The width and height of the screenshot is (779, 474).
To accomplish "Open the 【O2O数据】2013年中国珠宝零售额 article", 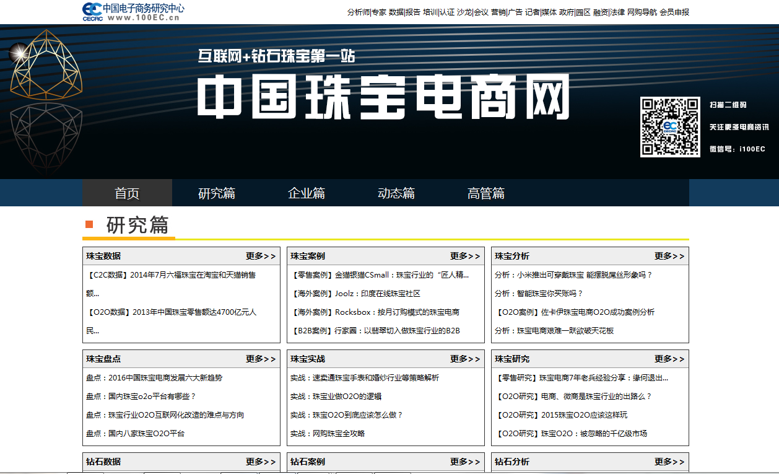I will pos(171,321).
